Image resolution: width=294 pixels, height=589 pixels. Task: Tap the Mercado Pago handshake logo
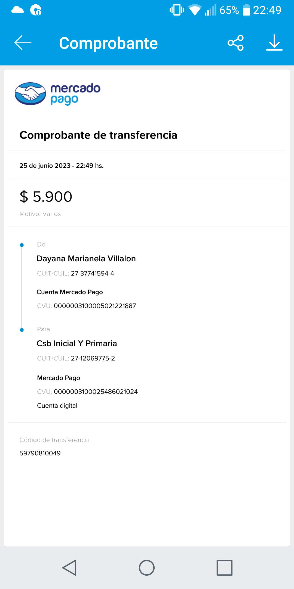click(x=30, y=94)
